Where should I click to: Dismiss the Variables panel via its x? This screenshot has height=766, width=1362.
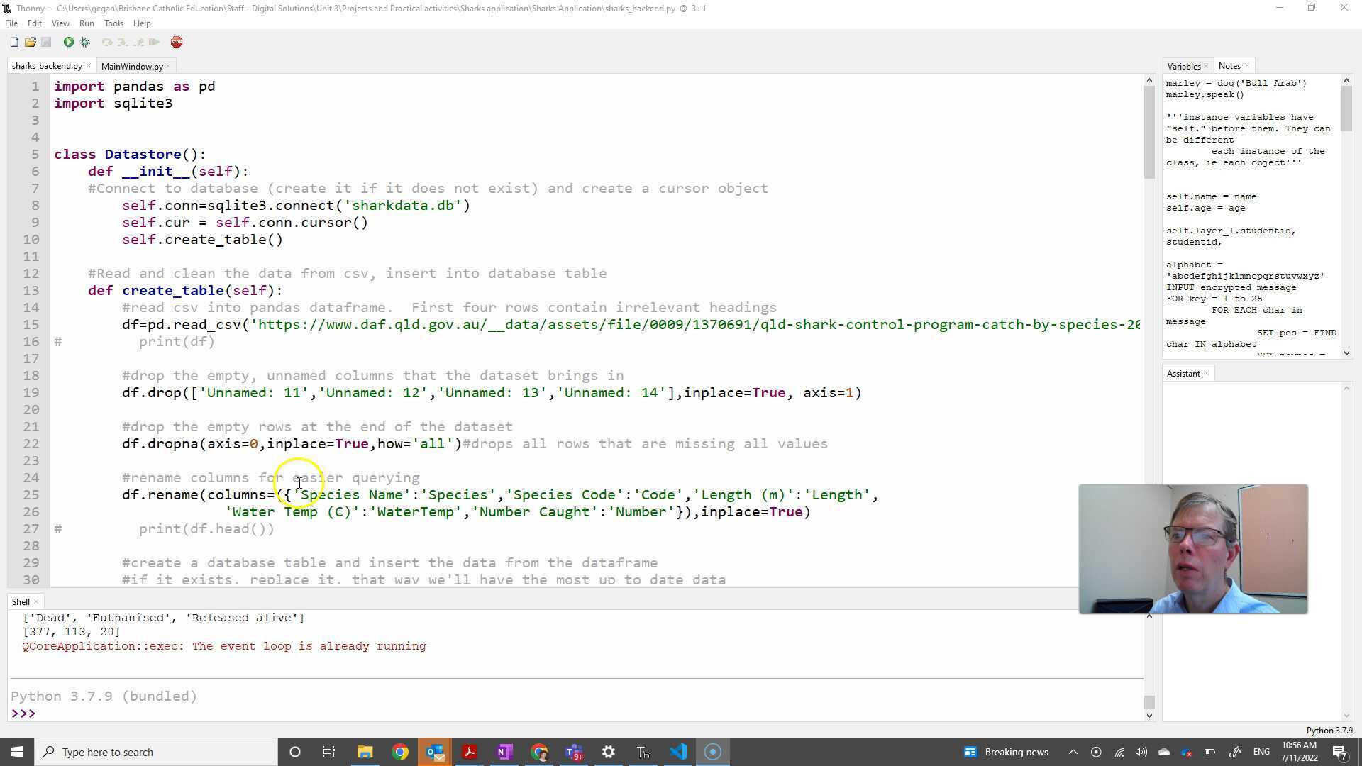coord(1206,65)
